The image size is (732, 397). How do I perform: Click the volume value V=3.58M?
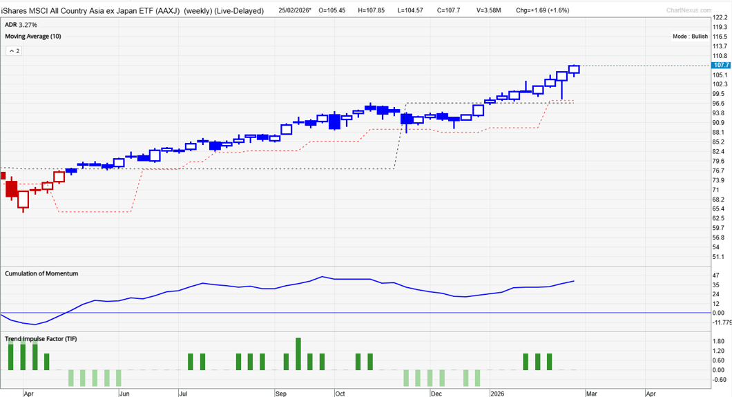click(x=488, y=10)
